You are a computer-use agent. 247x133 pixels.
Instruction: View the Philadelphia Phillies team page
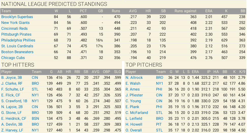18,40
